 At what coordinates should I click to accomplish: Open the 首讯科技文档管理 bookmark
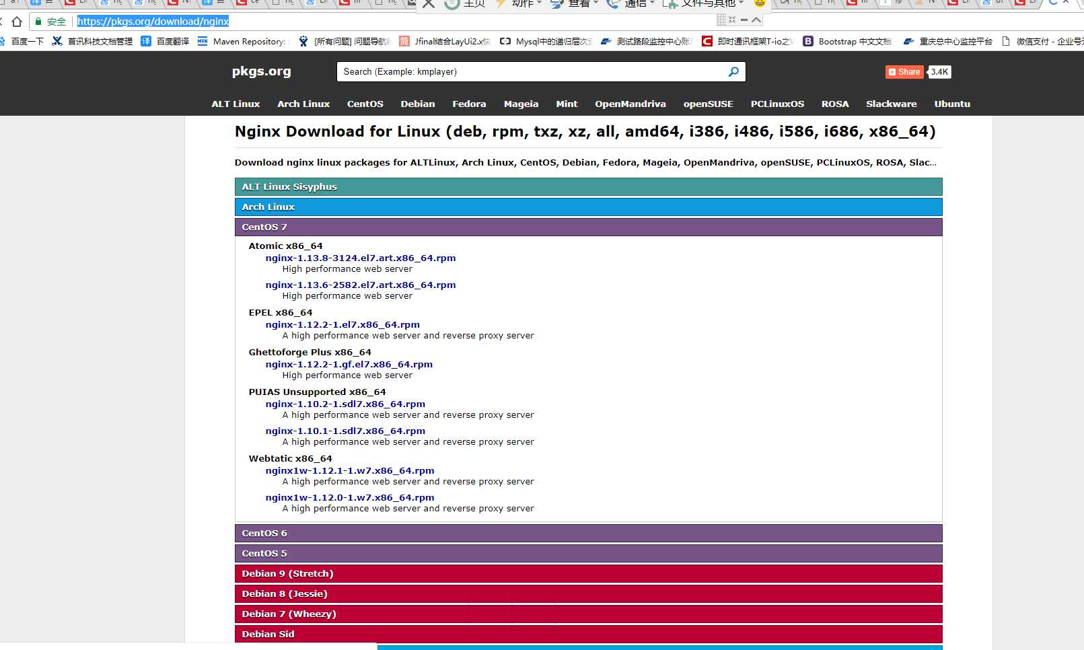[93, 41]
